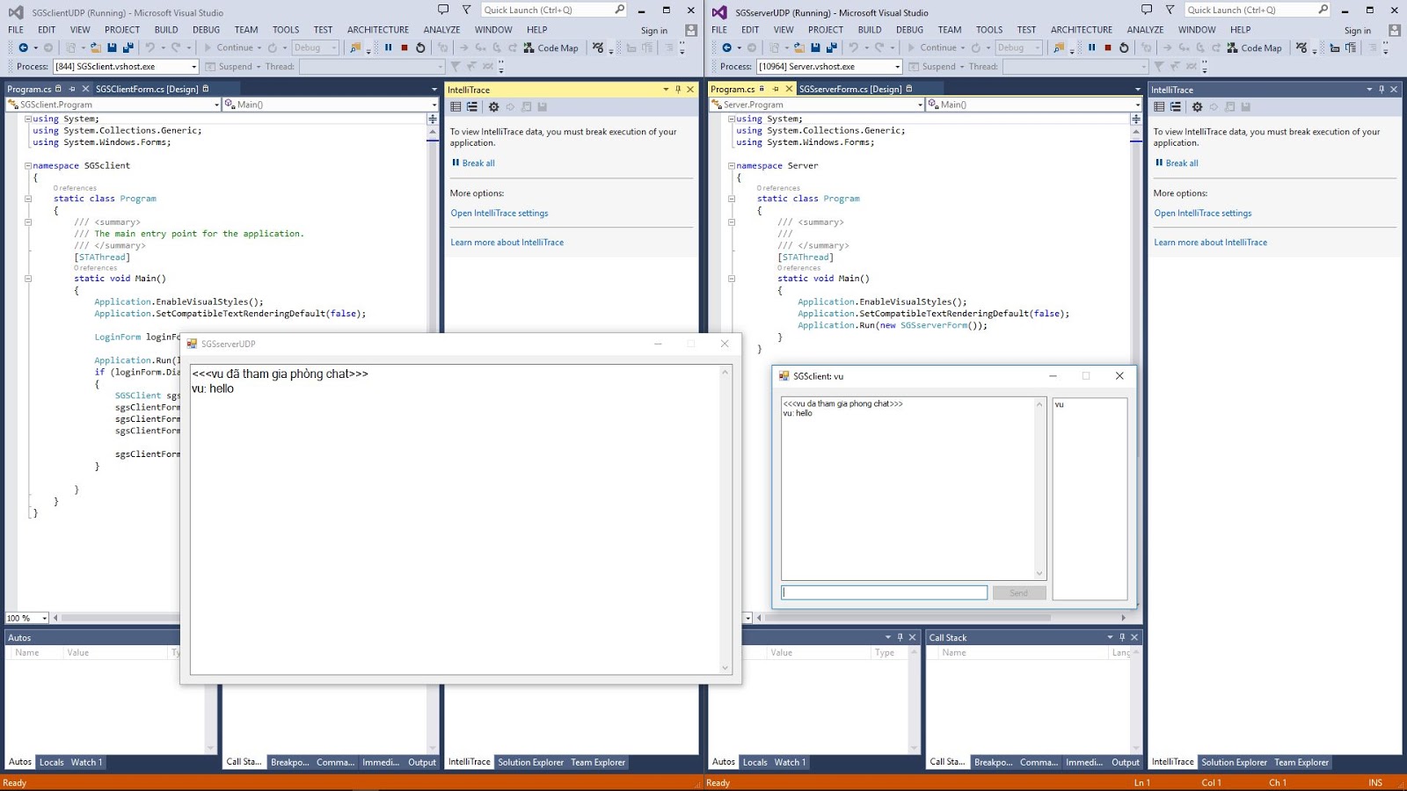Stop debugging in the SGSserverUDP toolbar

click(1108, 47)
